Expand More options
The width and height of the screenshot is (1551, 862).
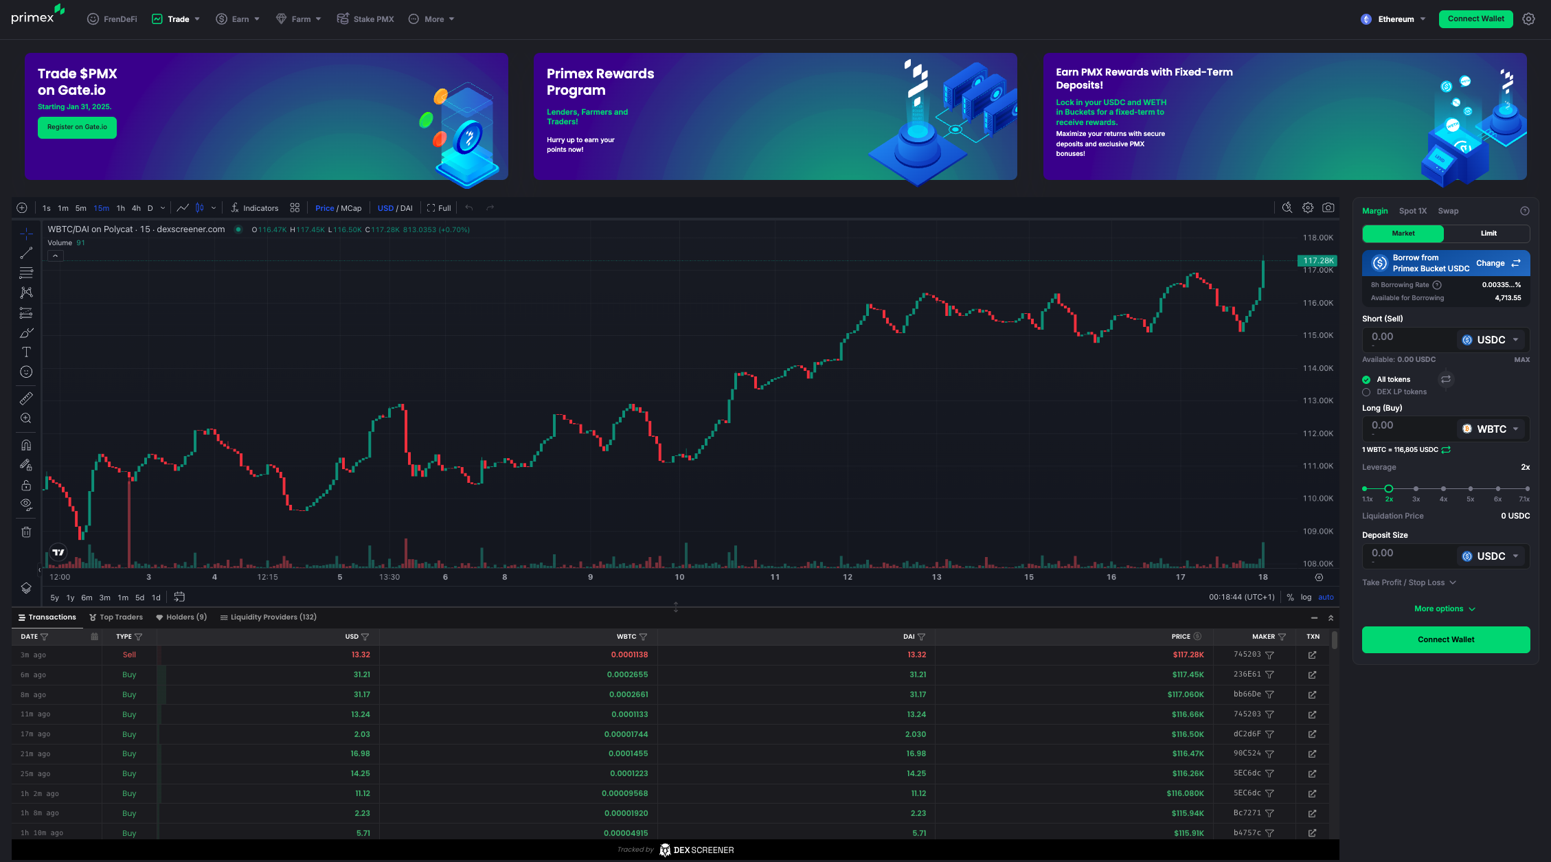coord(1445,609)
